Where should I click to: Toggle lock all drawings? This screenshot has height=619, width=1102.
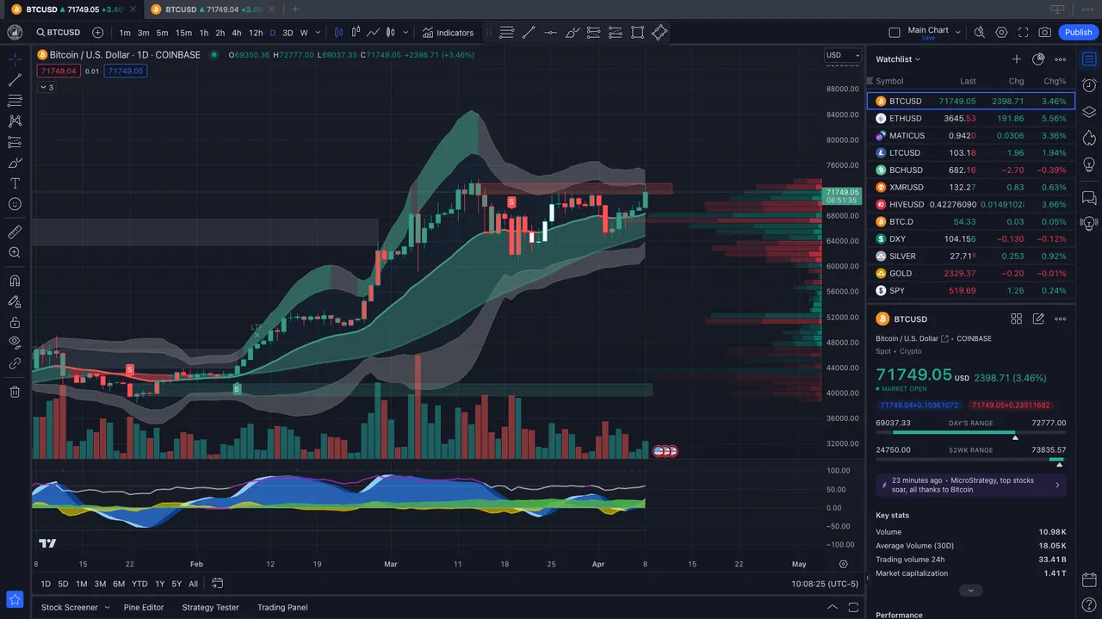pos(15,322)
